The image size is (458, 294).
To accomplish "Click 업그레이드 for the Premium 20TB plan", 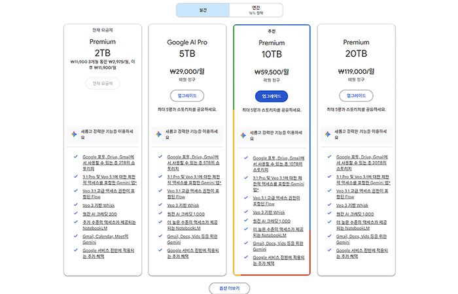I will coord(356,95).
